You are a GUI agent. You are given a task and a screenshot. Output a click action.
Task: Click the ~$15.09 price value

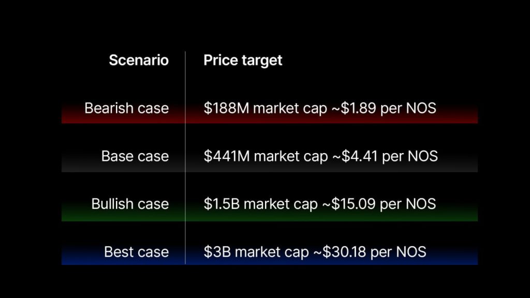(349, 203)
